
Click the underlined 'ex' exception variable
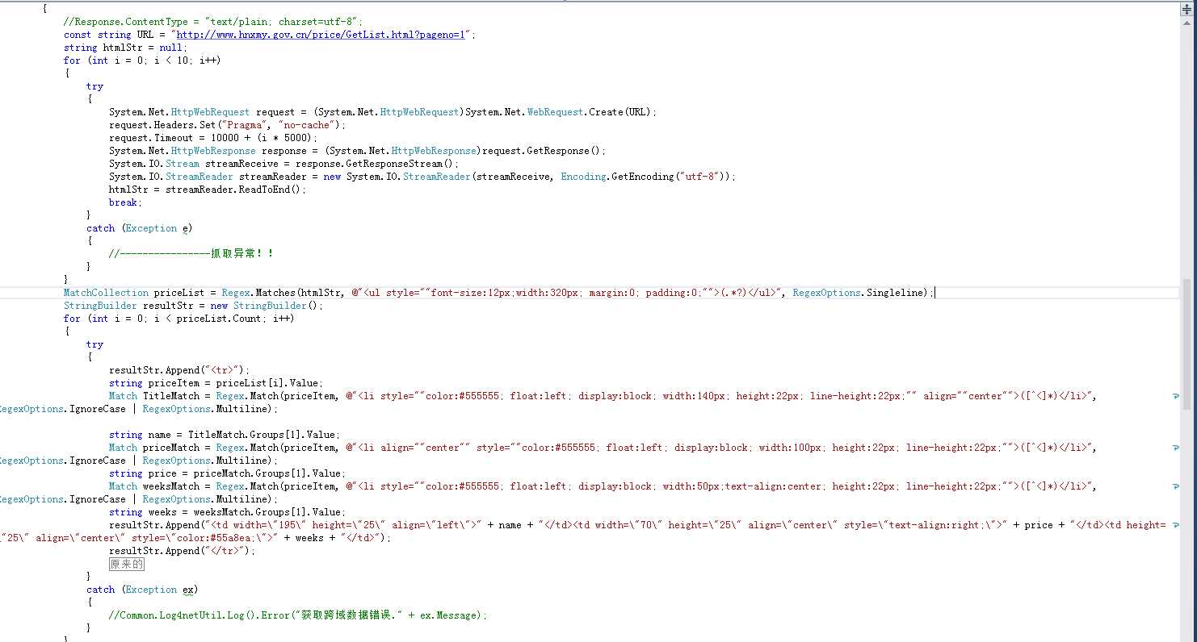[x=188, y=590]
